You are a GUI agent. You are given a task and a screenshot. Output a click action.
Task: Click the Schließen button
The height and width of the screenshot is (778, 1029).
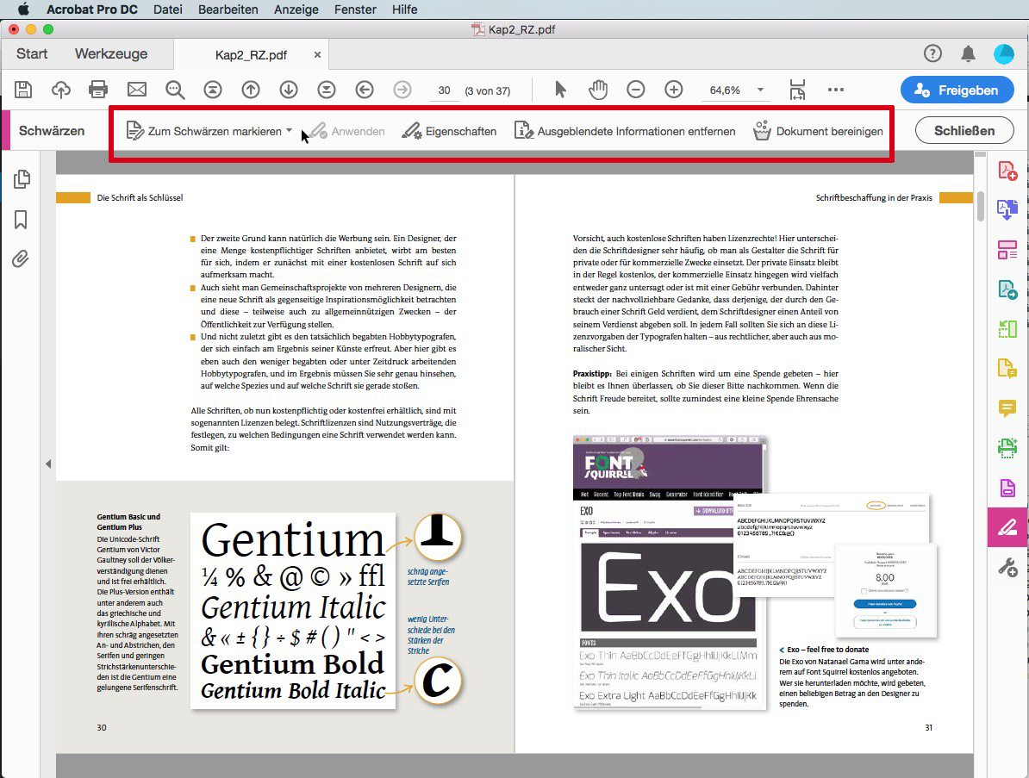[x=964, y=131]
